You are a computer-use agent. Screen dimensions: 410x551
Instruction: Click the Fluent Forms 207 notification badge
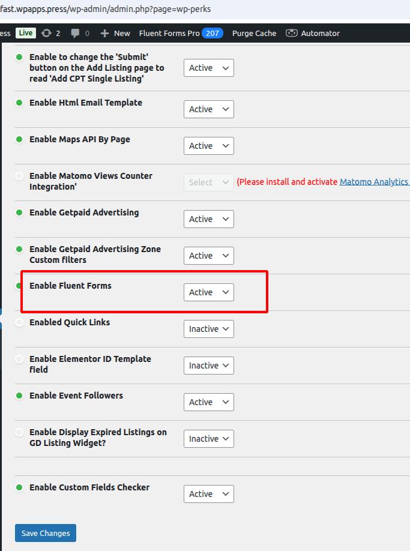pos(212,33)
